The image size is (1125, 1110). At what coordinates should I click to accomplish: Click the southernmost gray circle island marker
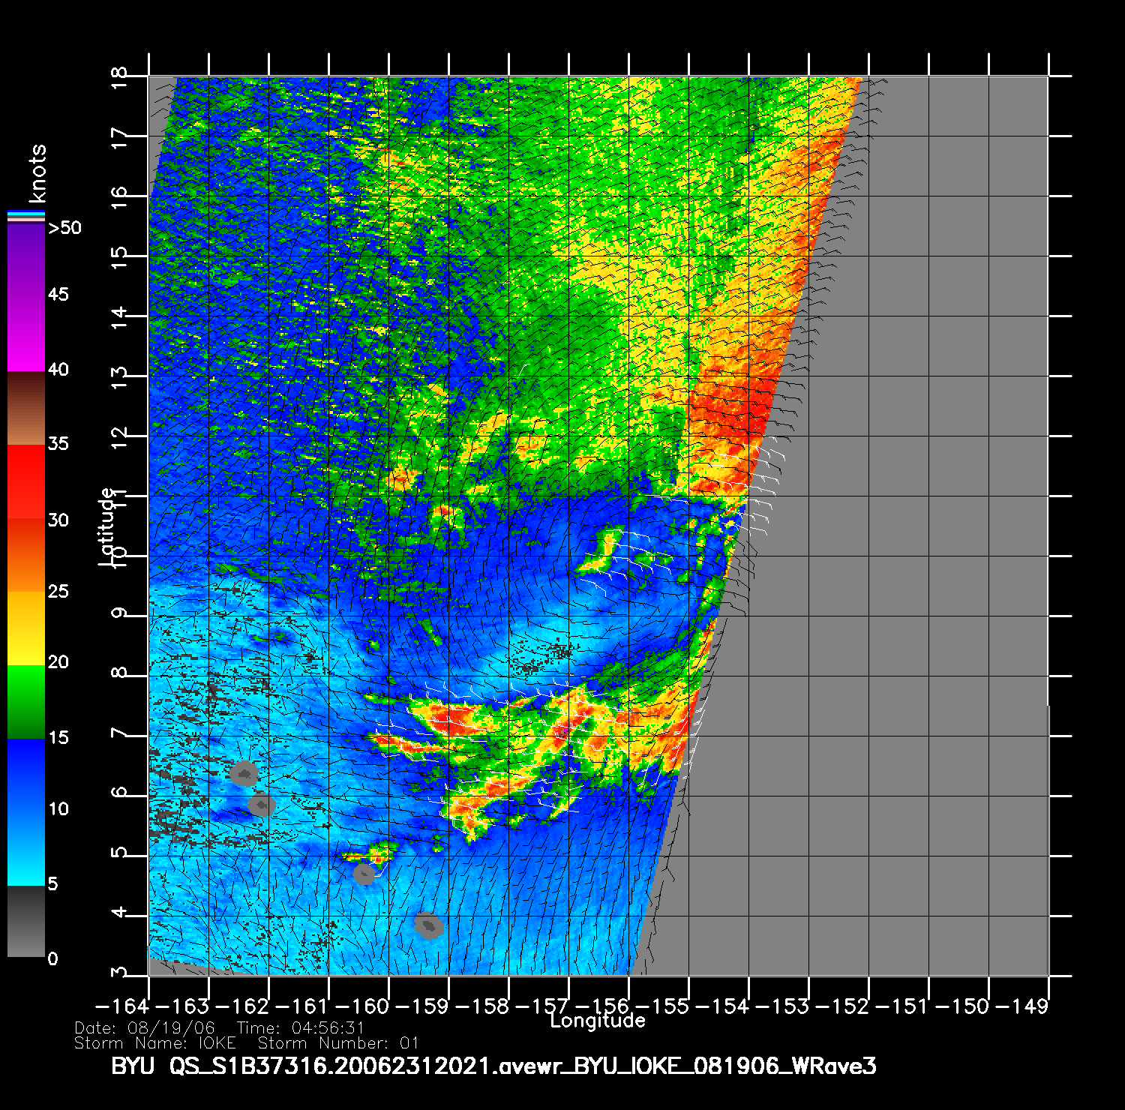[x=428, y=926]
